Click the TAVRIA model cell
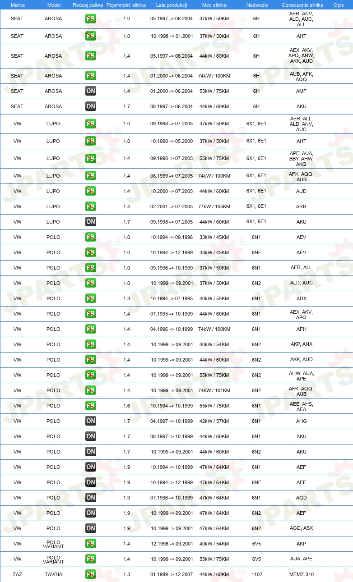Viewport: 353px width, 582px height. click(x=53, y=574)
